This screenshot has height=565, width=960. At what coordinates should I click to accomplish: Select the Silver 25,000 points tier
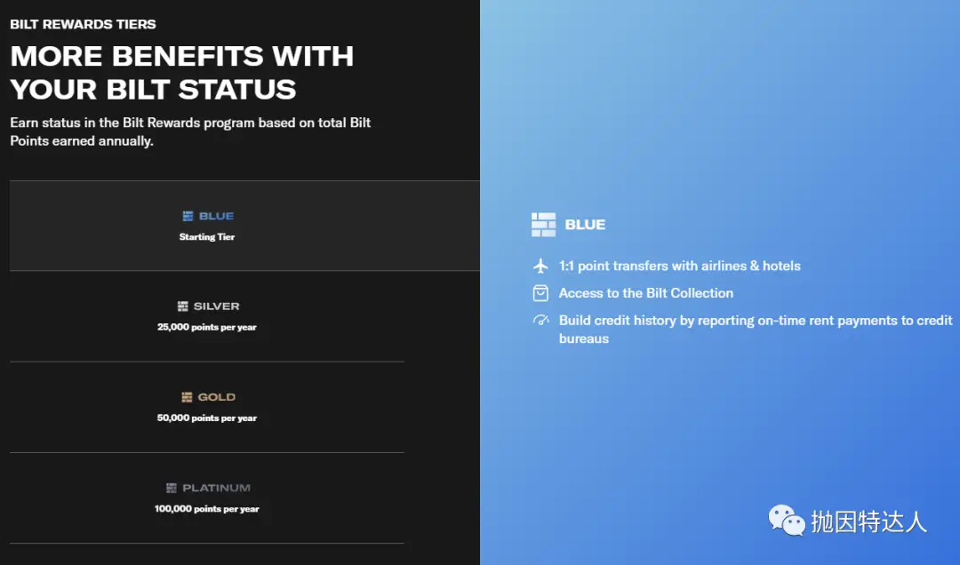(207, 316)
